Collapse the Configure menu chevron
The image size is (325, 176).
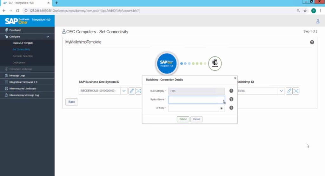(48, 37)
